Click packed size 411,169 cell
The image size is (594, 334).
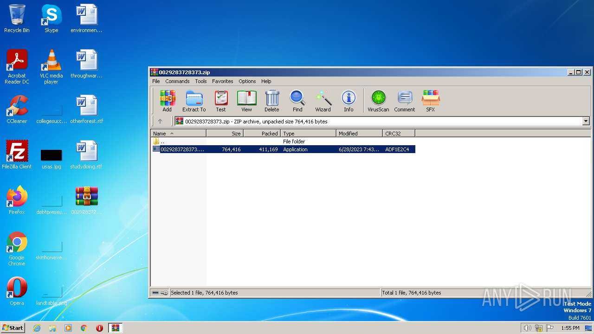click(x=268, y=149)
